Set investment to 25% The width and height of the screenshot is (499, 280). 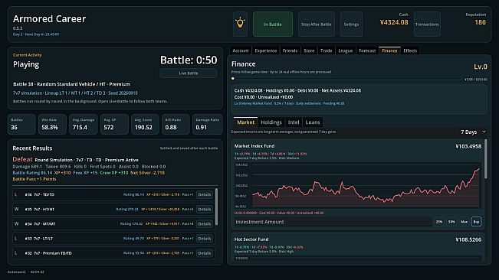(x=439, y=222)
